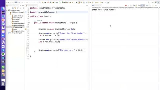Click the Demo1.java editor tab

coord(31,5)
